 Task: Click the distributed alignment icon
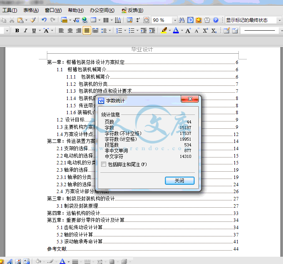pos(95,31)
